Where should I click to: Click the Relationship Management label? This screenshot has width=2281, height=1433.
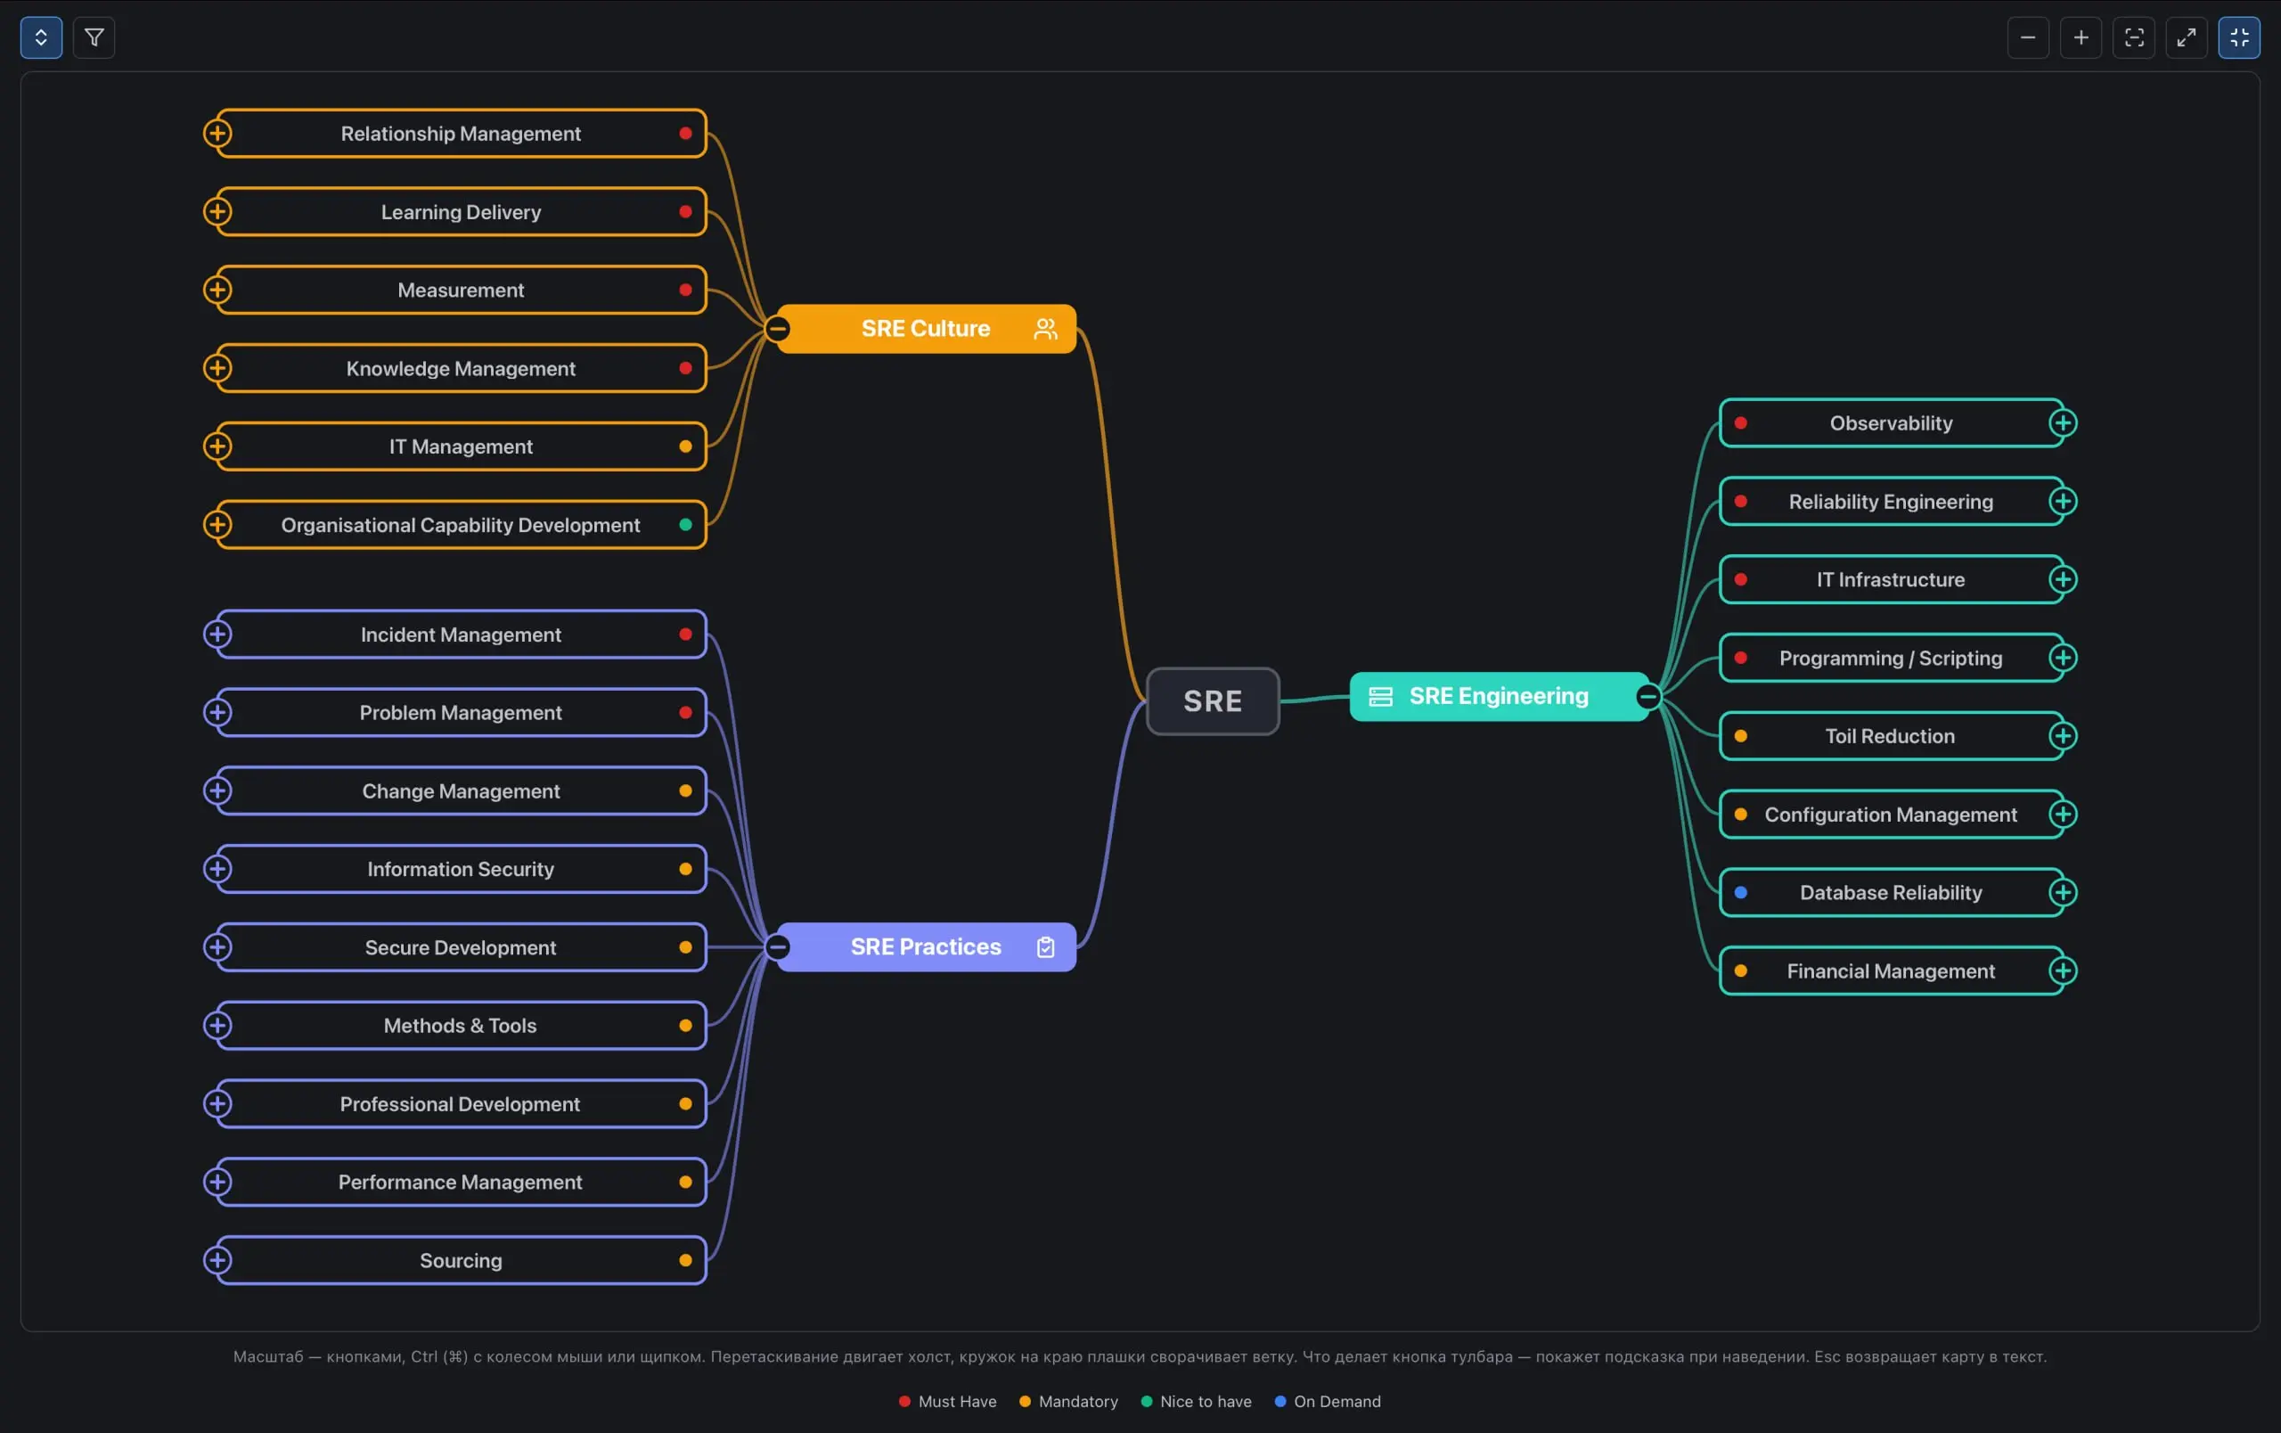pyautogui.click(x=461, y=134)
